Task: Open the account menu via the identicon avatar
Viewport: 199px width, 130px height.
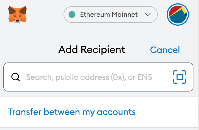Action: (x=178, y=15)
